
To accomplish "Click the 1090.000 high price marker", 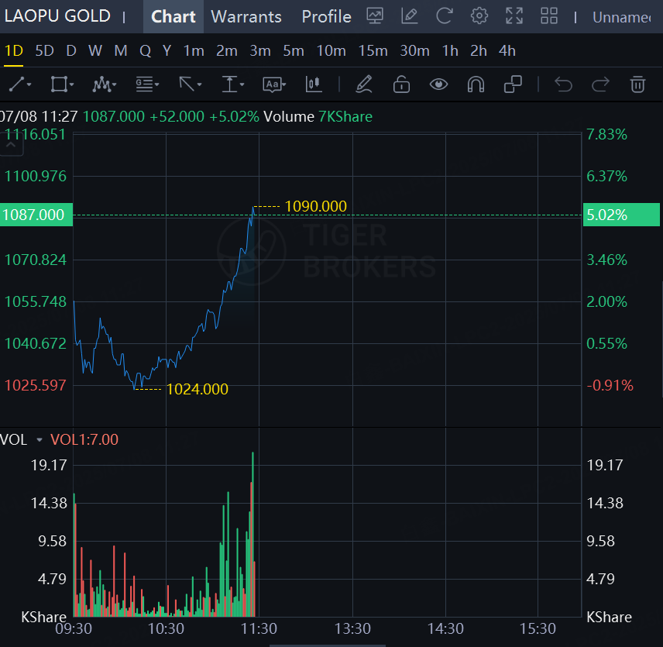I will [316, 206].
